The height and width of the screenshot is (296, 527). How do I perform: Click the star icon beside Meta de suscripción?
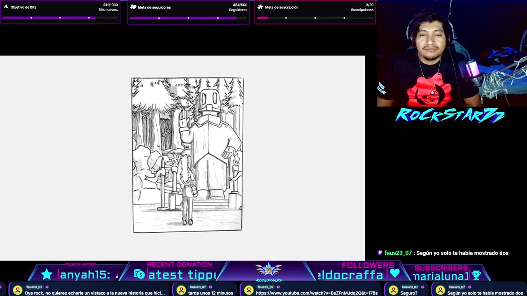[x=260, y=7]
